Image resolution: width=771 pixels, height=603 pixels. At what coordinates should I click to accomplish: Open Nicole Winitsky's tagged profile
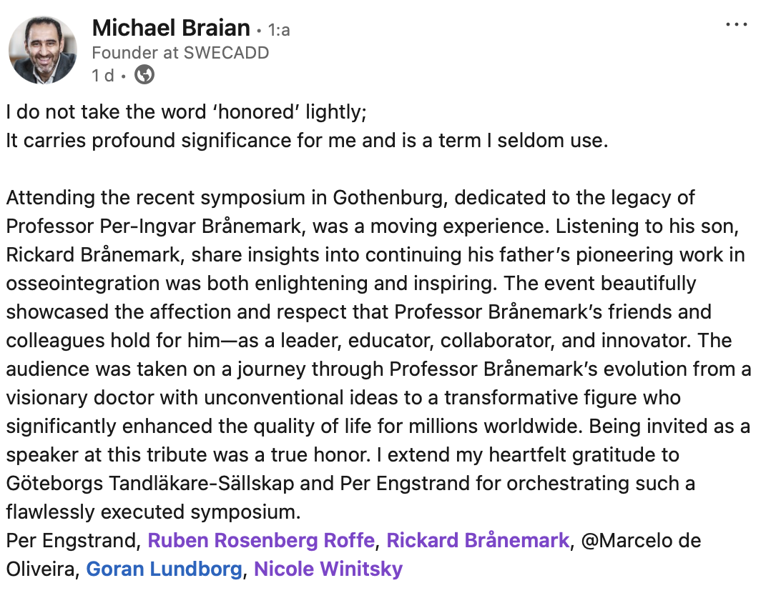pyautogui.click(x=328, y=569)
